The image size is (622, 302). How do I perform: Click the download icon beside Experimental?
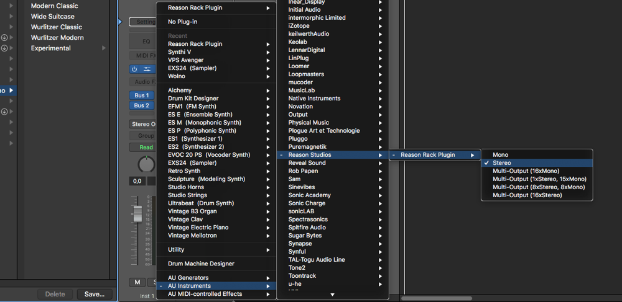tap(4, 48)
